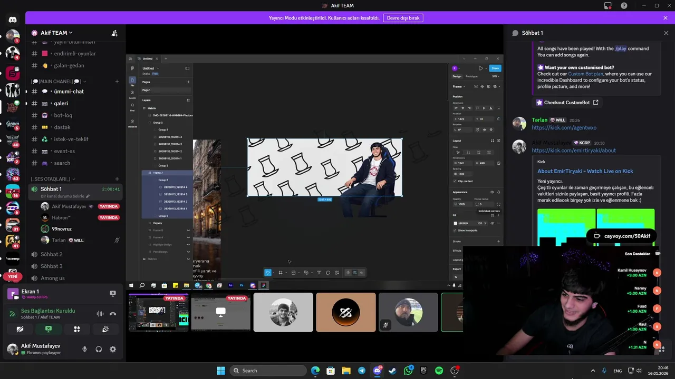Open Habron's second YAYINDA stream thumbnail
The width and height of the screenshot is (675, 379).
(x=220, y=312)
